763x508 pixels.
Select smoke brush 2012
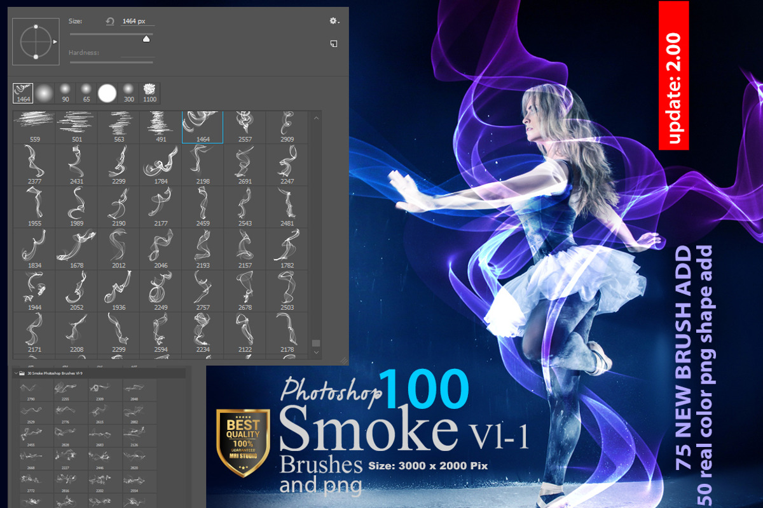tap(118, 249)
